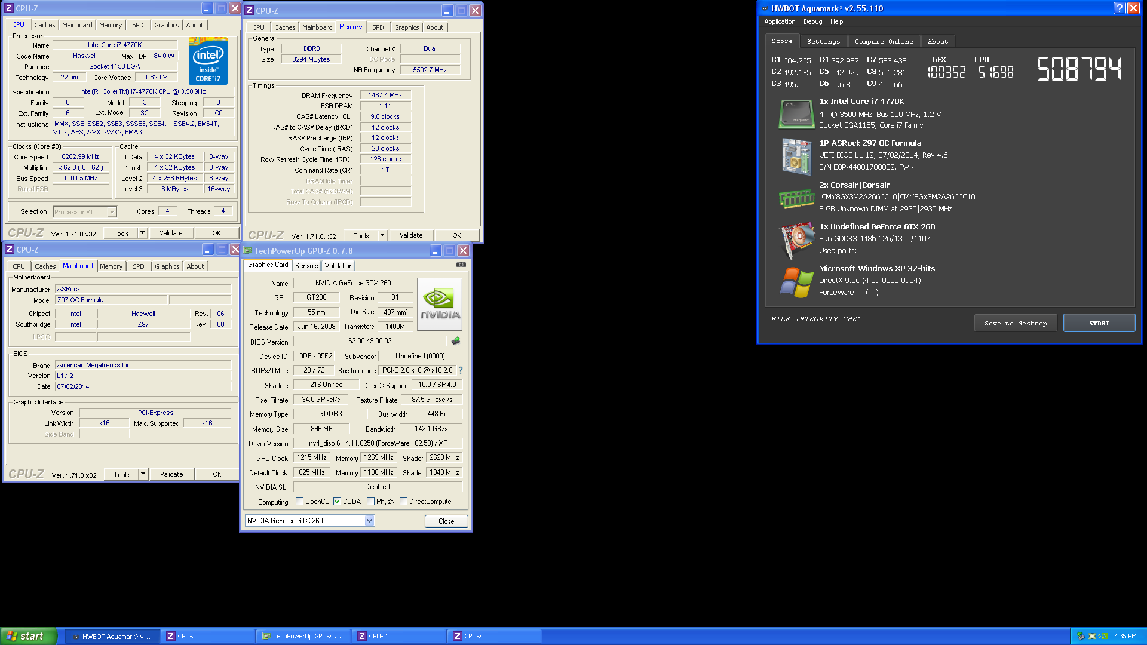Screen dimensions: 1147x645
Task: Click Validate in the CPU tab CPU-Z window
Action: 171,233
